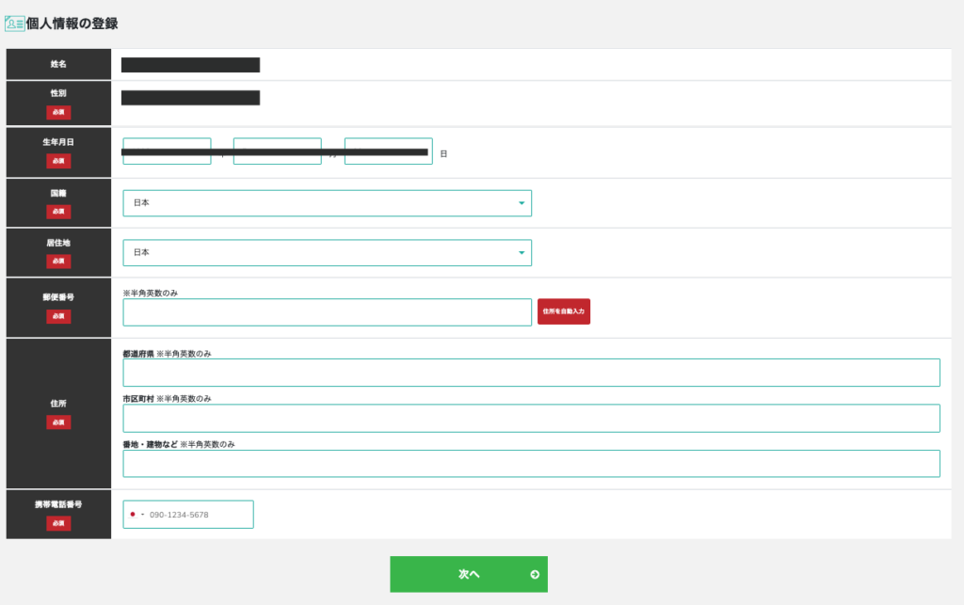Viewport: 964px width, 605px height.
Task: Click the green 次へ button
Action: [468, 574]
